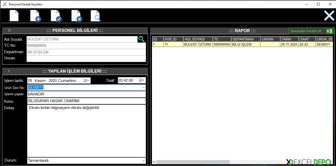
Task: Export results with Sonuçları Excel'e at button
Action: 306,31
